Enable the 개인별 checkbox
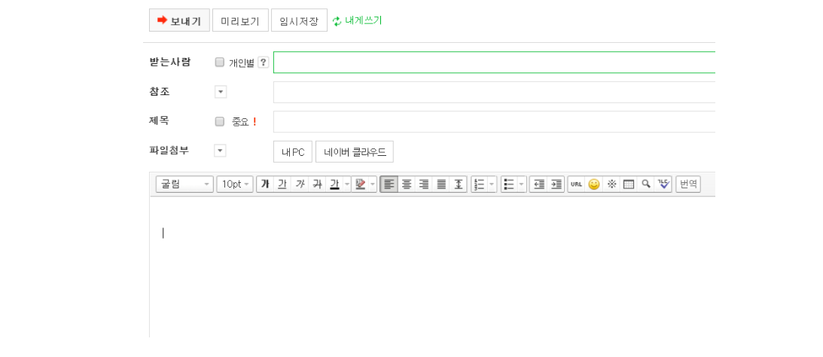 (219, 63)
